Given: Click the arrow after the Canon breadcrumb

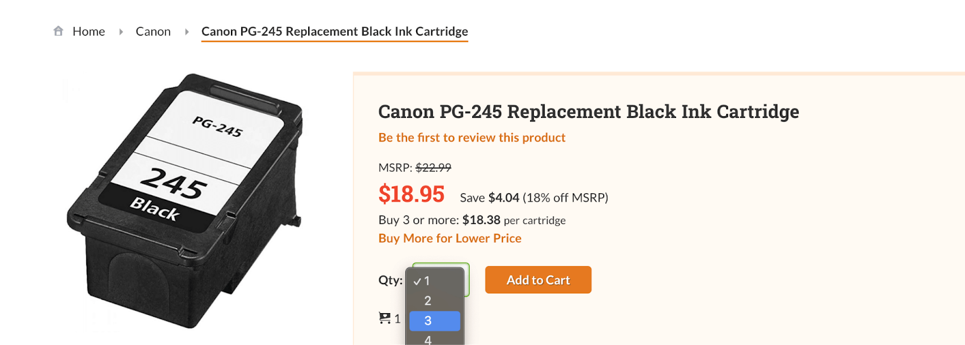Looking at the screenshot, I should coord(187,31).
